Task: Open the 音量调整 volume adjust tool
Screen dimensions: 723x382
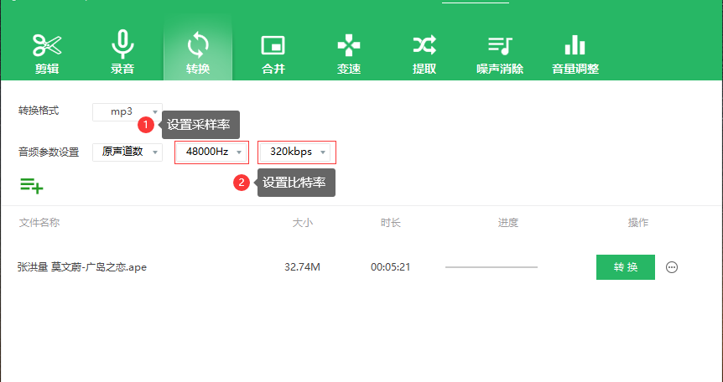Action: pyautogui.click(x=575, y=54)
